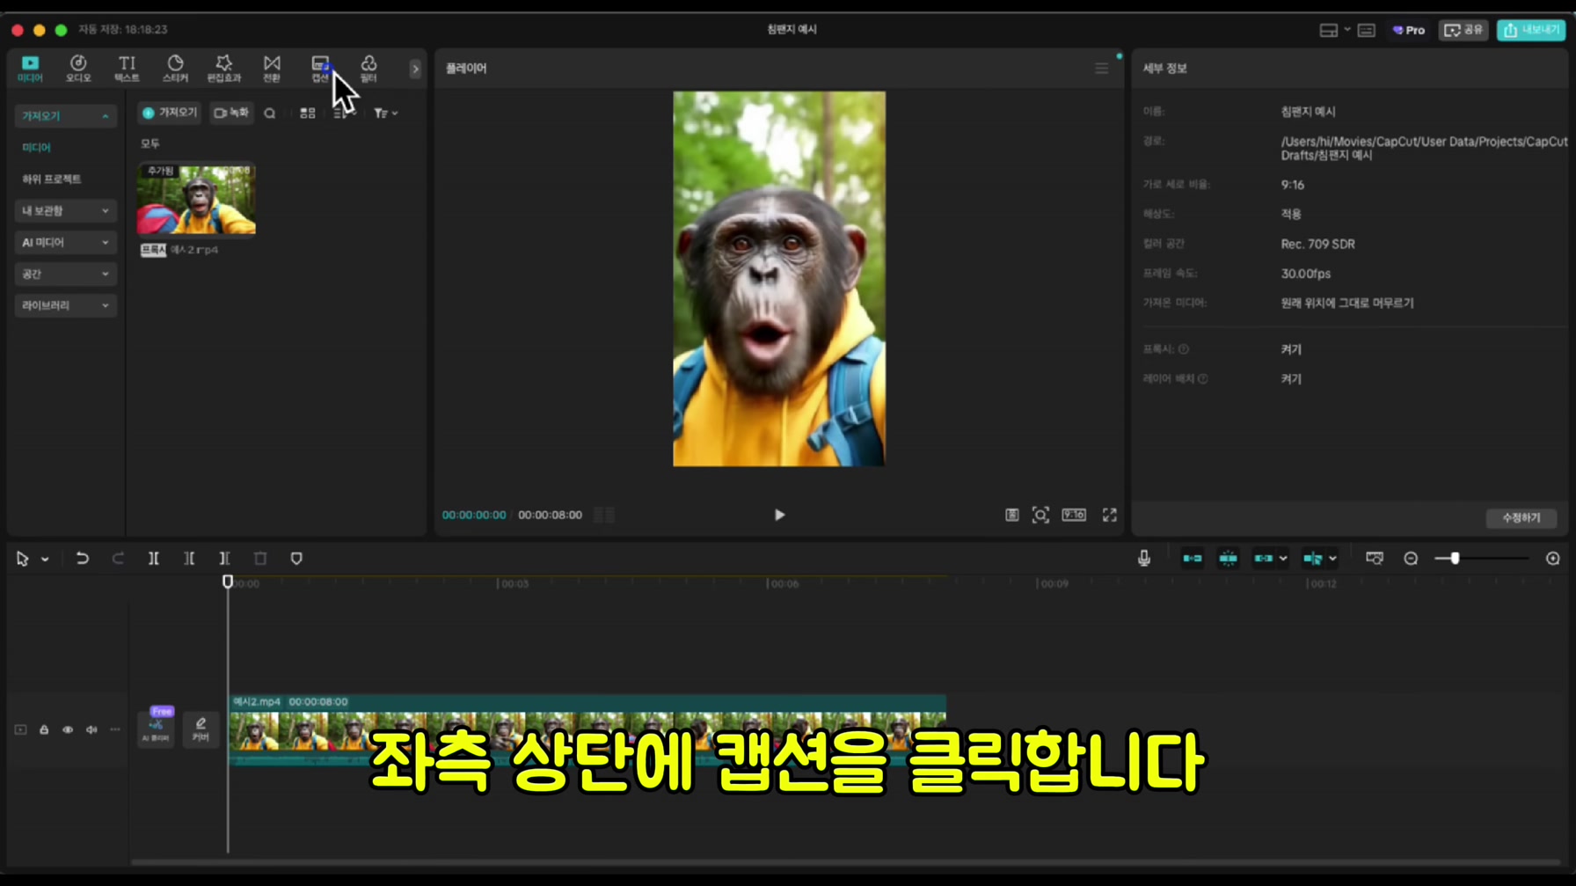The height and width of the screenshot is (886, 1576).
Task: Open the 9:16 aspect ratio selector
Action: pyautogui.click(x=1074, y=515)
